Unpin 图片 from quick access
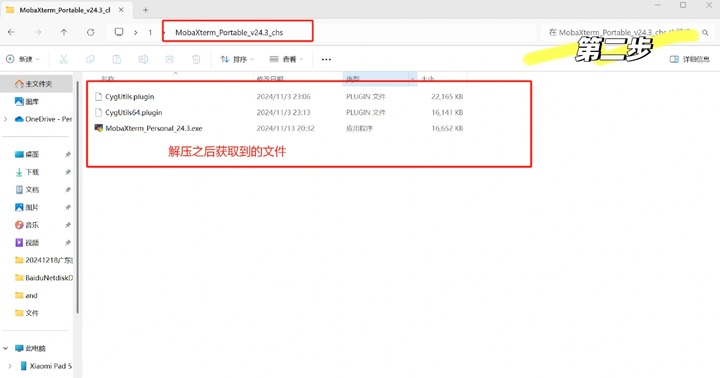 click(67, 207)
